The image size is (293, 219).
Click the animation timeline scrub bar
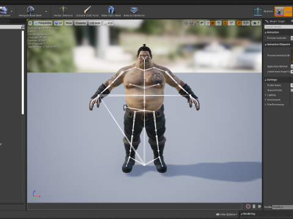click(x=135, y=206)
